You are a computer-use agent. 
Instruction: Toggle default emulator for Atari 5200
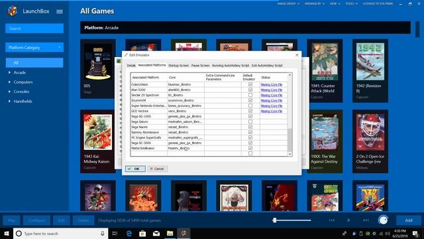click(250, 90)
